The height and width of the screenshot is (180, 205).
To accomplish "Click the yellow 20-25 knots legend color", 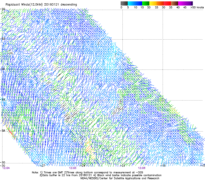I will [153, 3].
